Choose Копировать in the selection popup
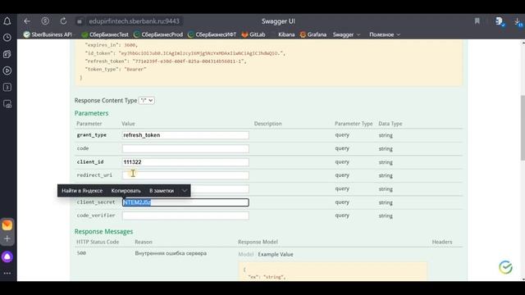Screen dimensions: 525x295 (126, 191)
